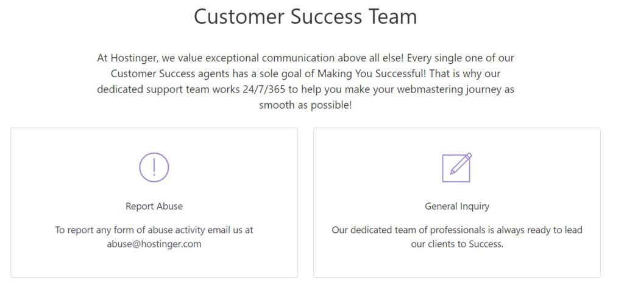Click the "24/7/365" text in the paragraph
Screen dimensions: 624x296
[263, 89]
